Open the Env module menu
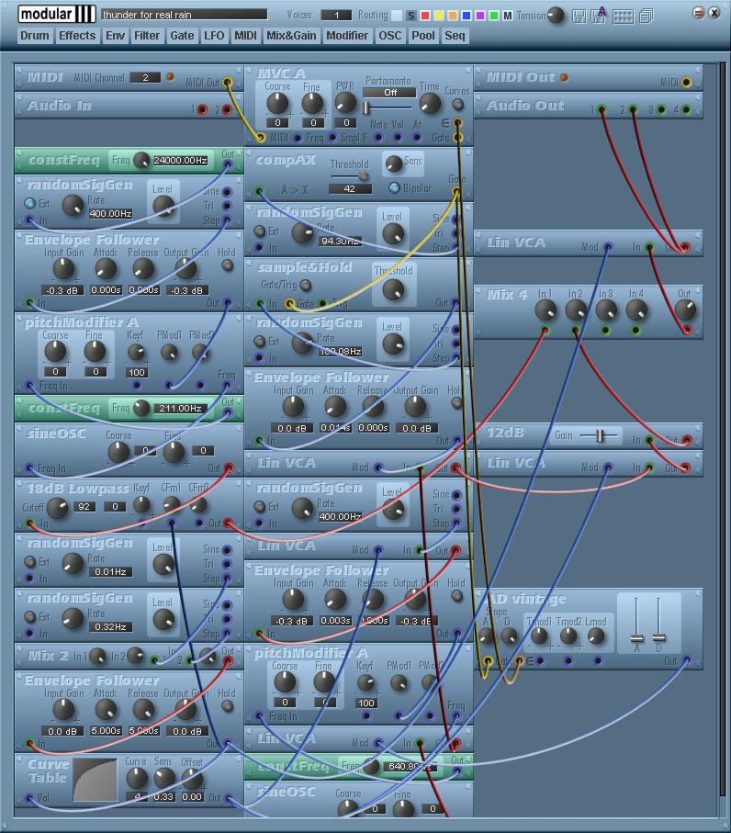This screenshot has width=731, height=833. [116, 36]
